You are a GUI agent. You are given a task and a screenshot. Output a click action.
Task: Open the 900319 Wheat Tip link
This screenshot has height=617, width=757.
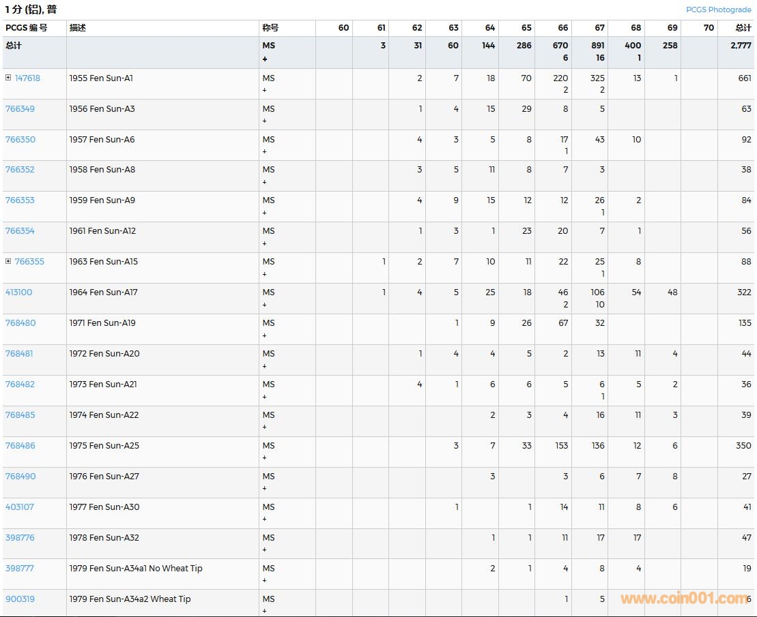coord(20,599)
